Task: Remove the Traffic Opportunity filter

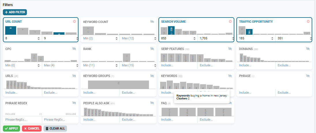Action: pos(308,22)
